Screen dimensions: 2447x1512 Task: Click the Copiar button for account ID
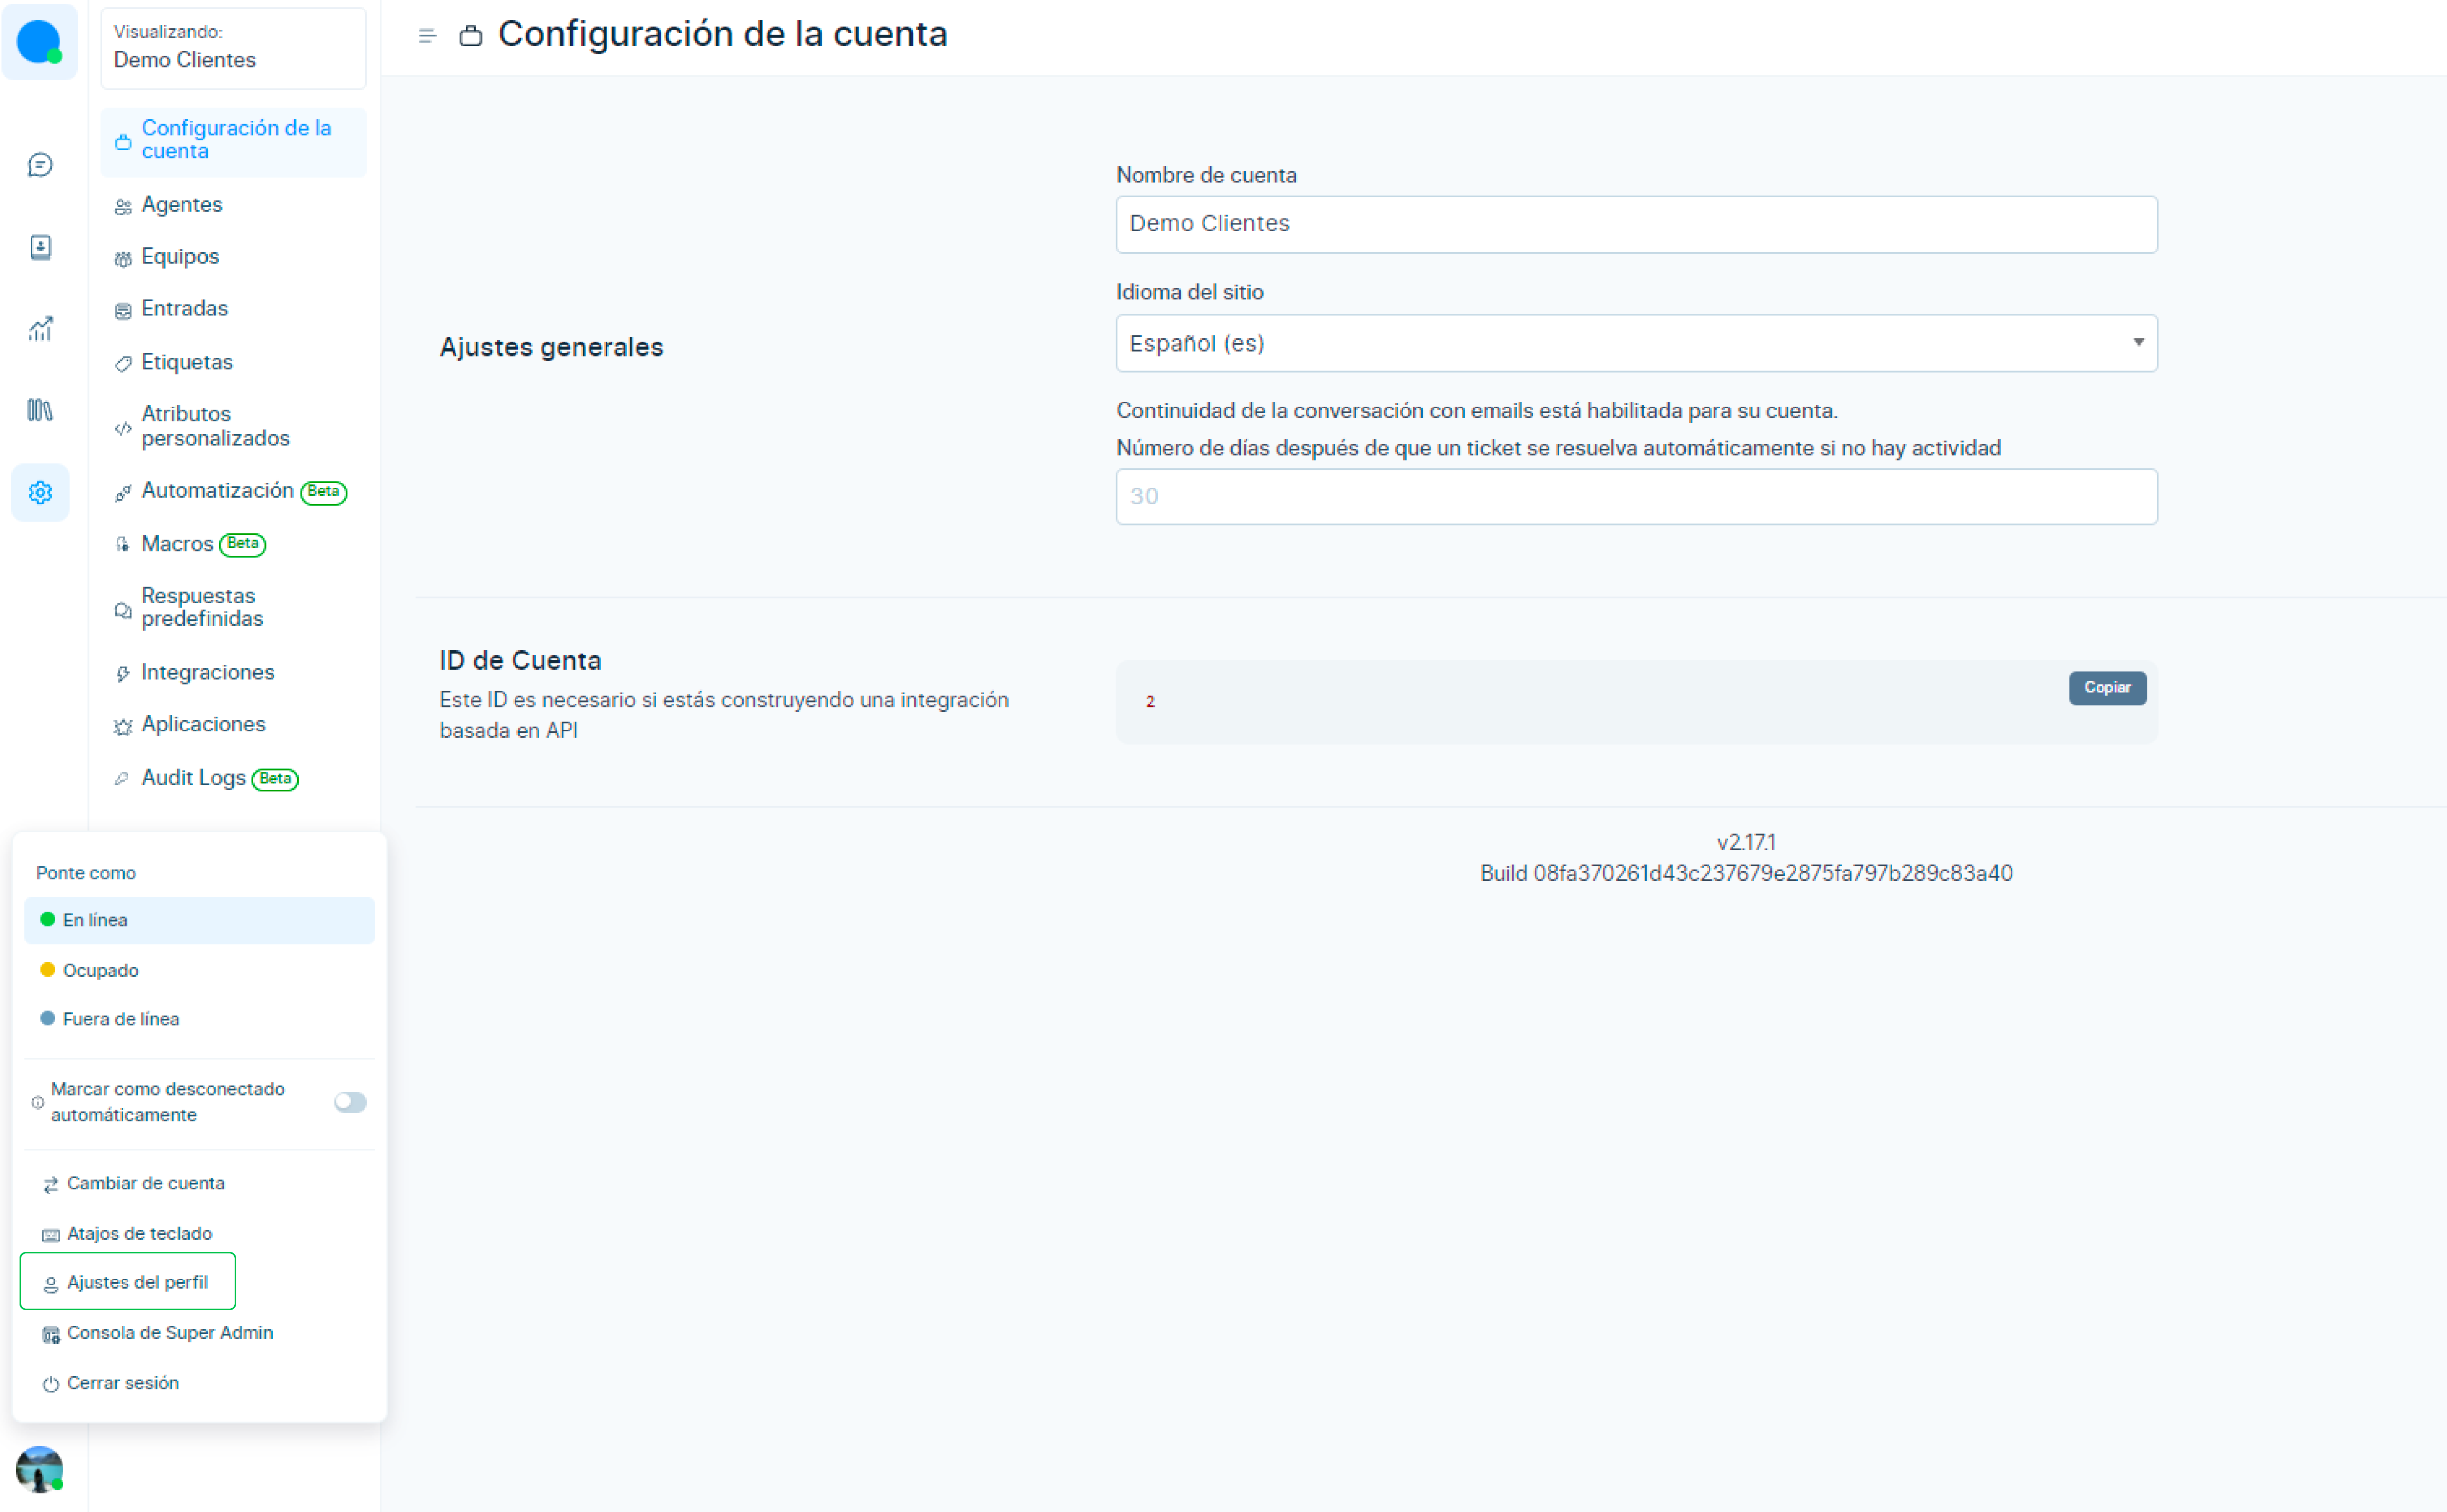point(2106,688)
